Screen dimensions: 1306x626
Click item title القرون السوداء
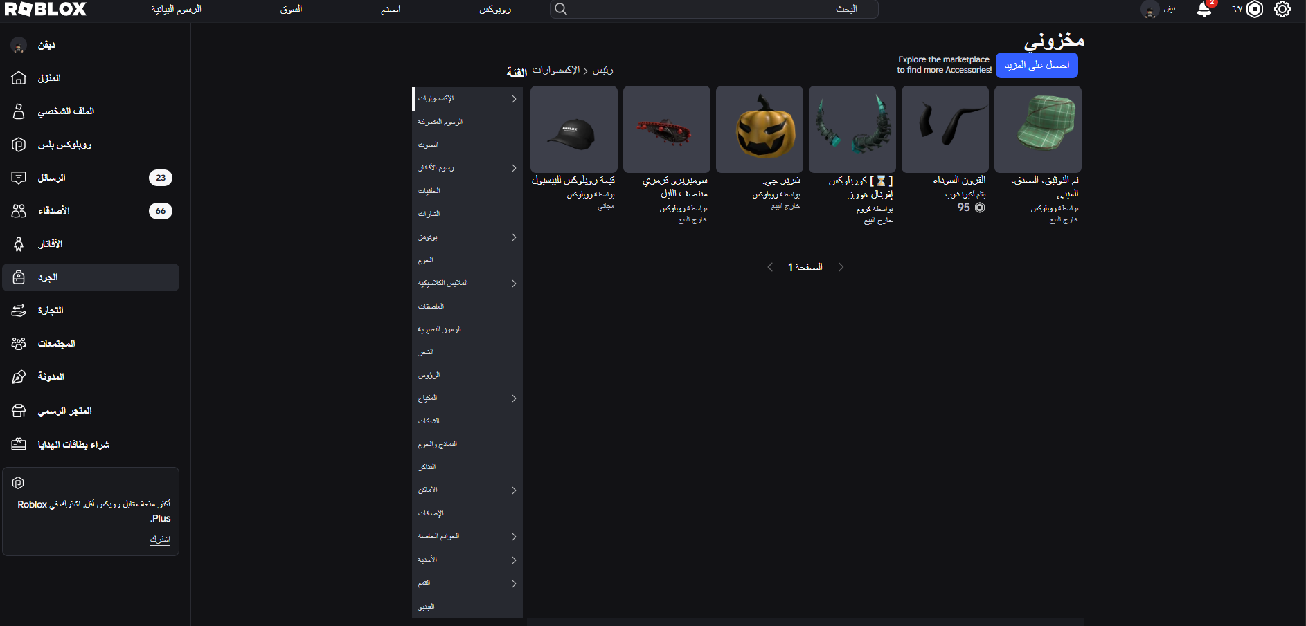959,180
